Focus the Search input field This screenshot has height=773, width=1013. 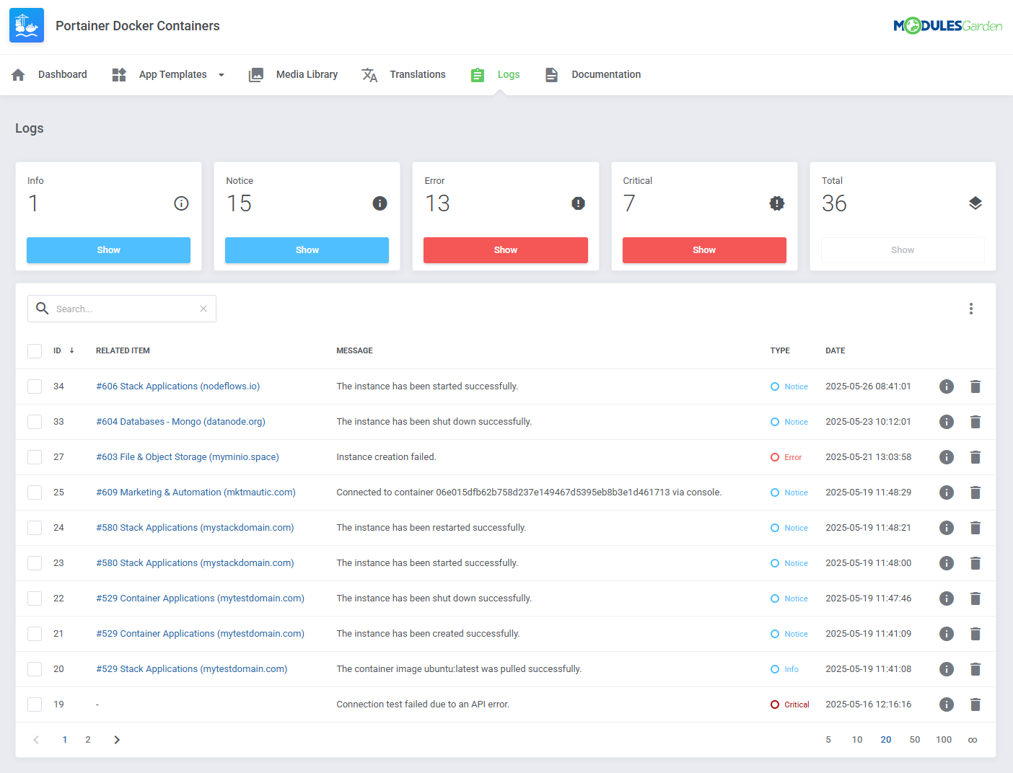(122, 309)
